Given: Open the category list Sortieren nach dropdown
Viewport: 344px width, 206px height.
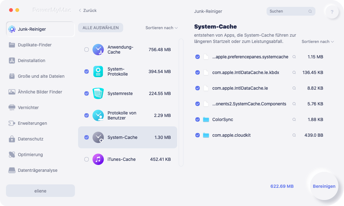Looking at the screenshot, I should 161,28.
